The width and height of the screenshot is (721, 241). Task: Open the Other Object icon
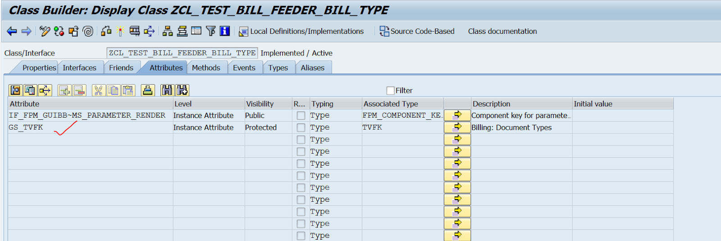click(73, 31)
